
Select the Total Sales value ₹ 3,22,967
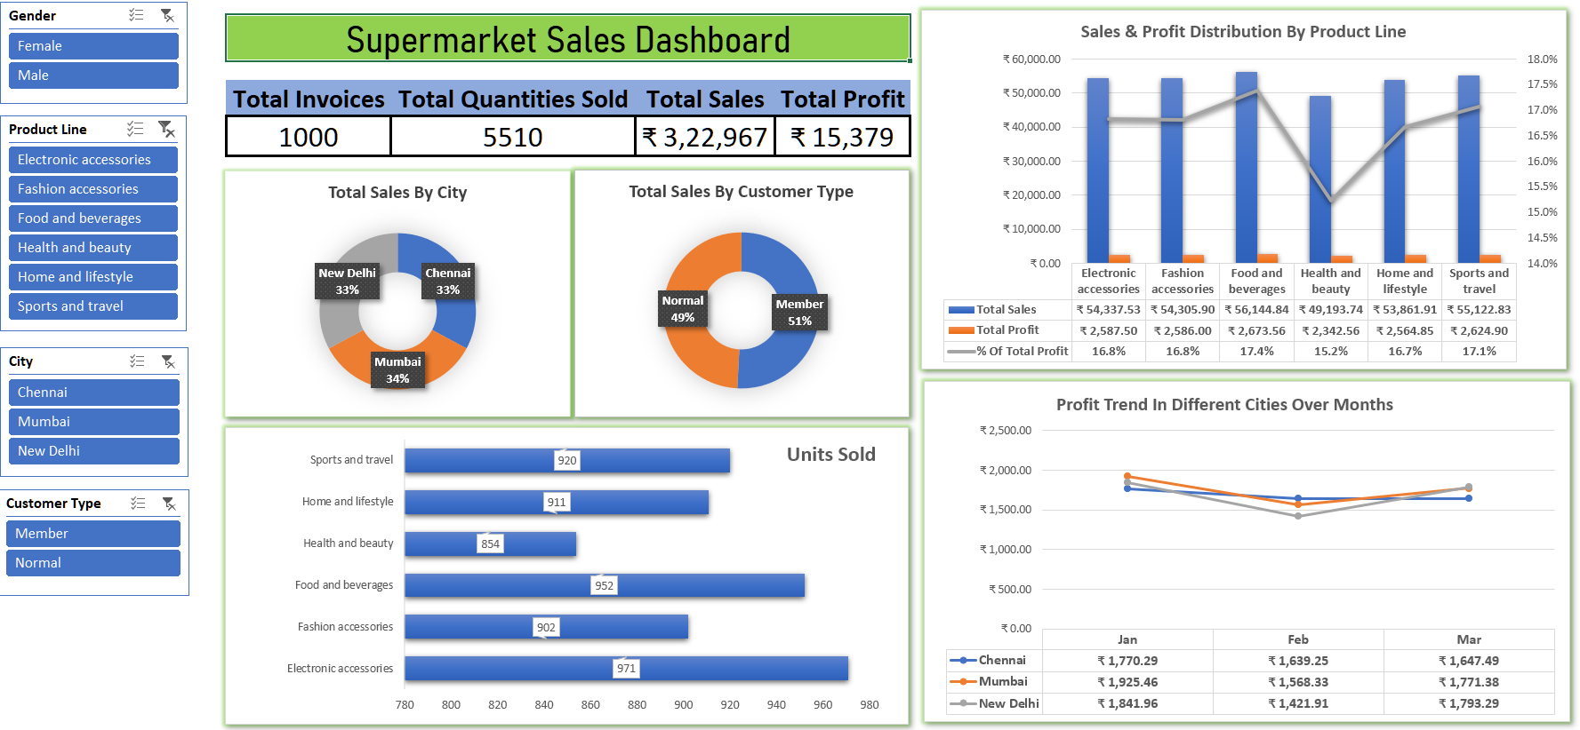[705, 137]
